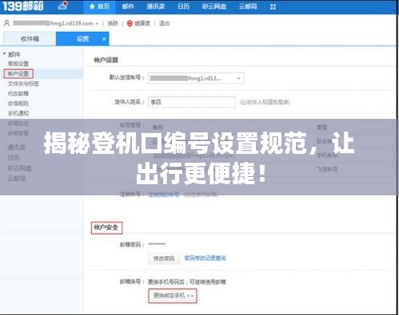This screenshot has width=399, height=315.
Task: Open 邮箱安全 in the sidebar
Action: point(18,124)
